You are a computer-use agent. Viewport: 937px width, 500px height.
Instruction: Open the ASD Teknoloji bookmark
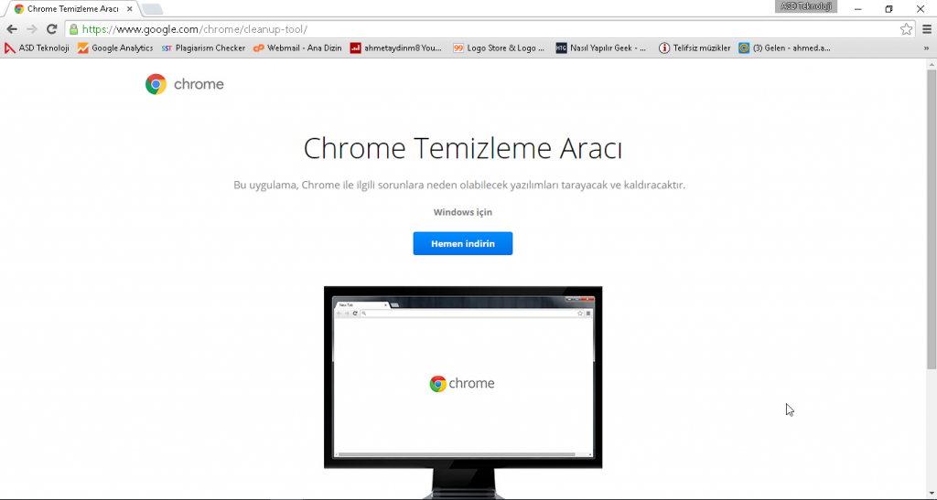pos(37,48)
